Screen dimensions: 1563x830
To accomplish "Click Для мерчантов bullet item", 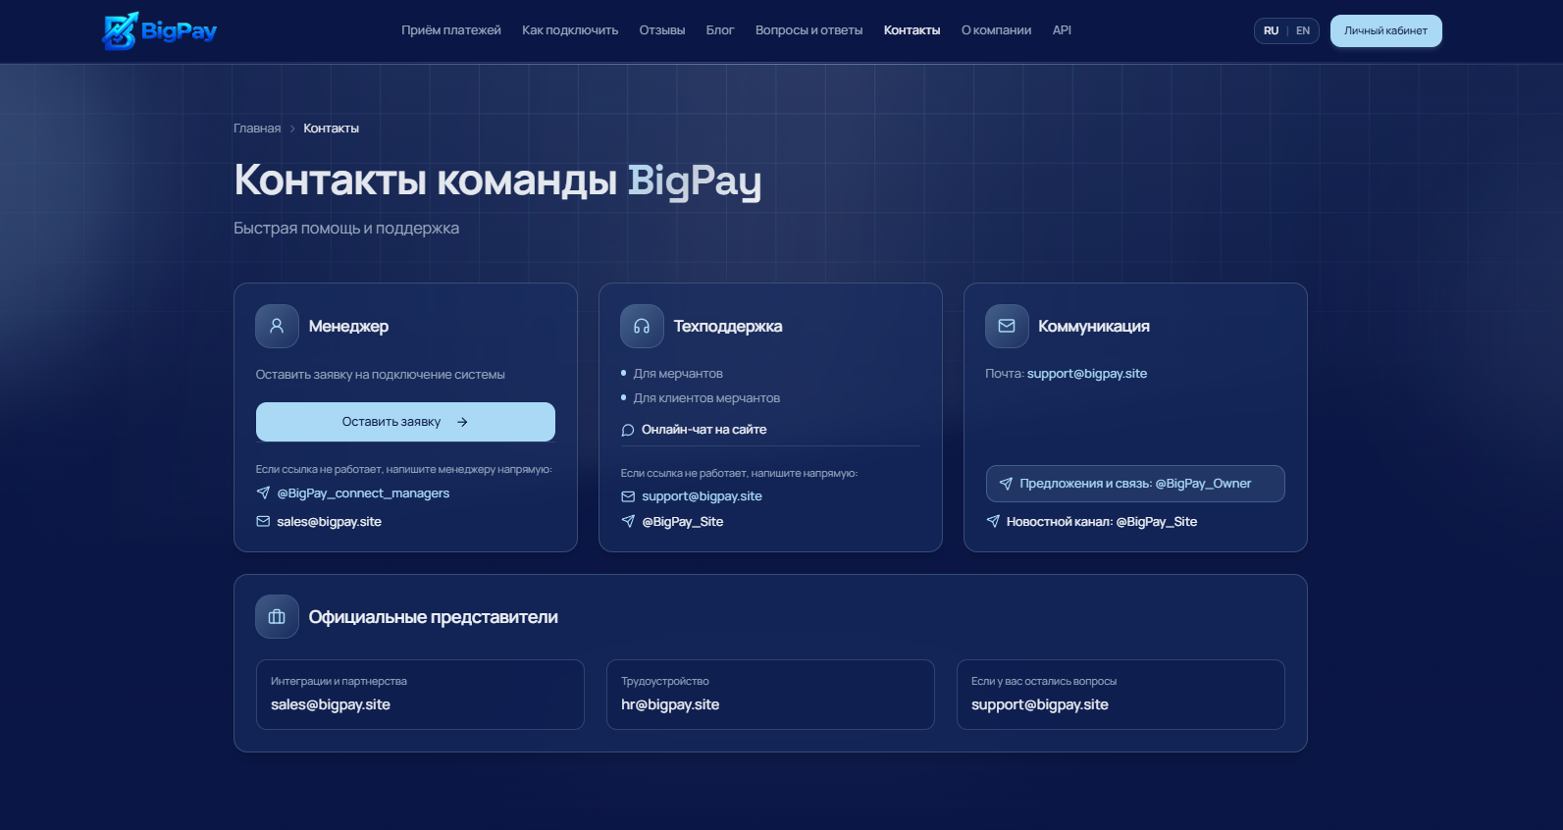I will pos(678,374).
